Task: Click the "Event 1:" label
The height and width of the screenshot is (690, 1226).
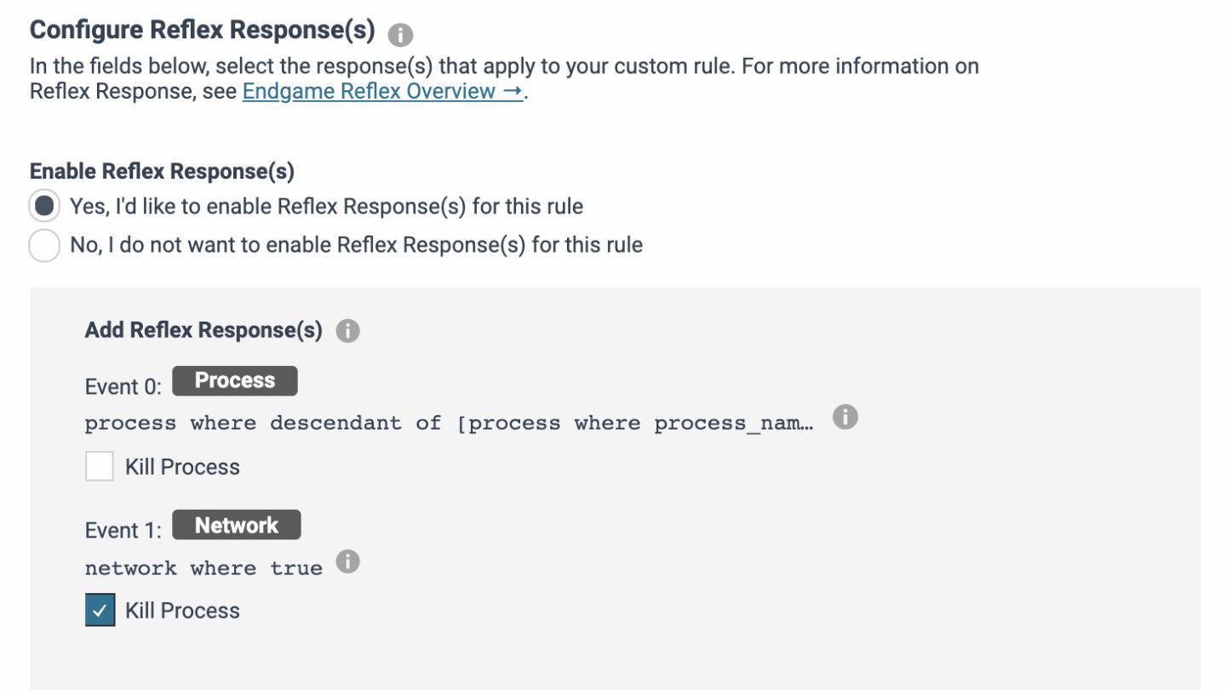Action: pos(122,529)
